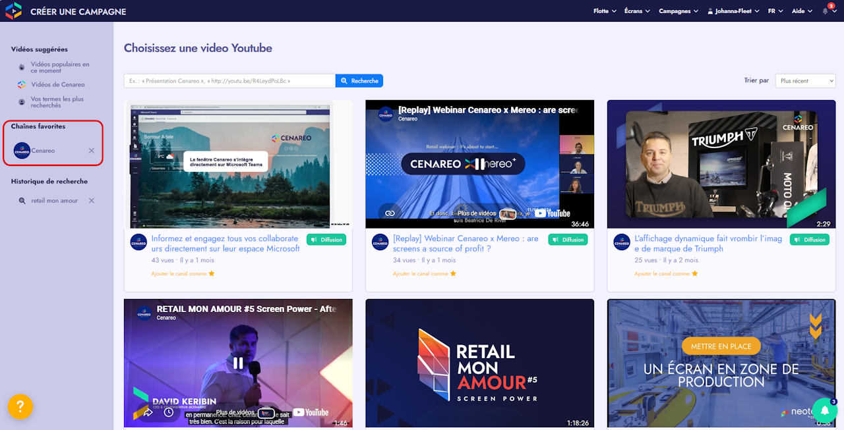This screenshot has width=844, height=430.
Task: Open the 'Plus récent' sort dropdown
Action: (x=805, y=81)
